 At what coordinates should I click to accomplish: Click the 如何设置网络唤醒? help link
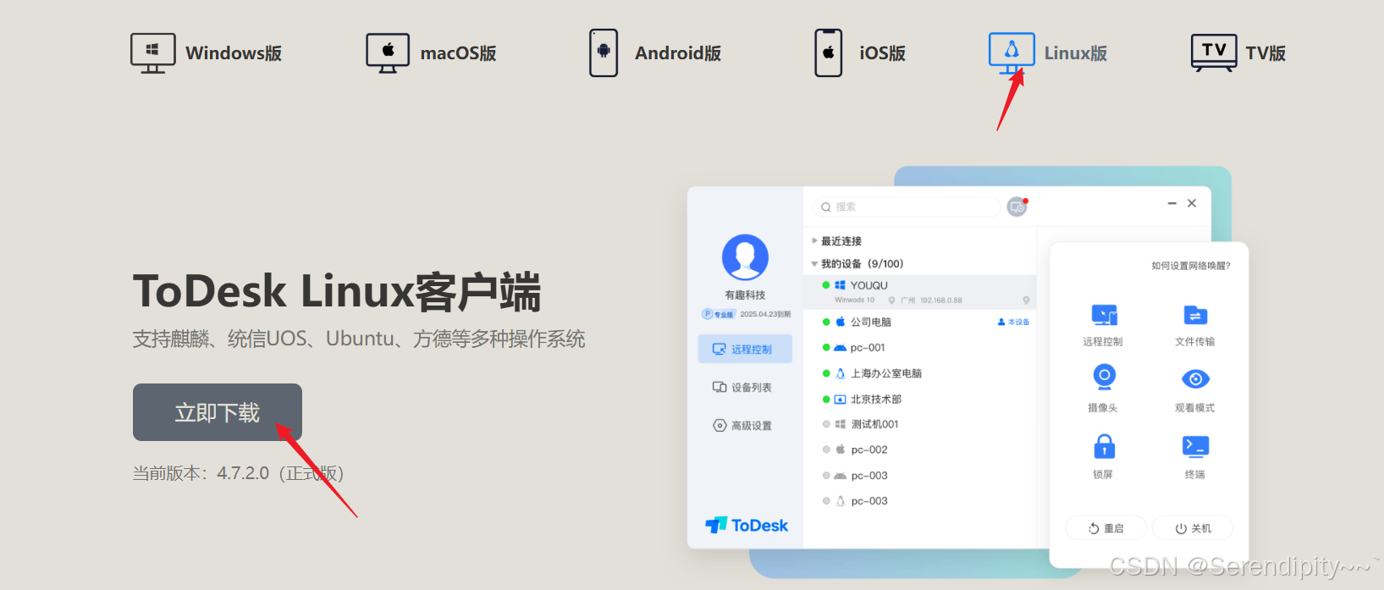[x=1190, y=266]
